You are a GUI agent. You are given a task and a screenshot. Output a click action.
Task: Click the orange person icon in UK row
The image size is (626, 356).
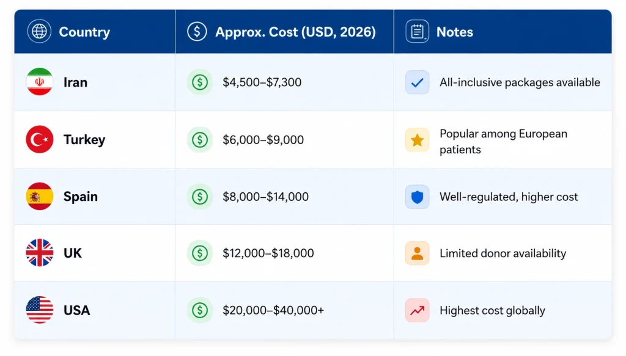click(417, 253)
